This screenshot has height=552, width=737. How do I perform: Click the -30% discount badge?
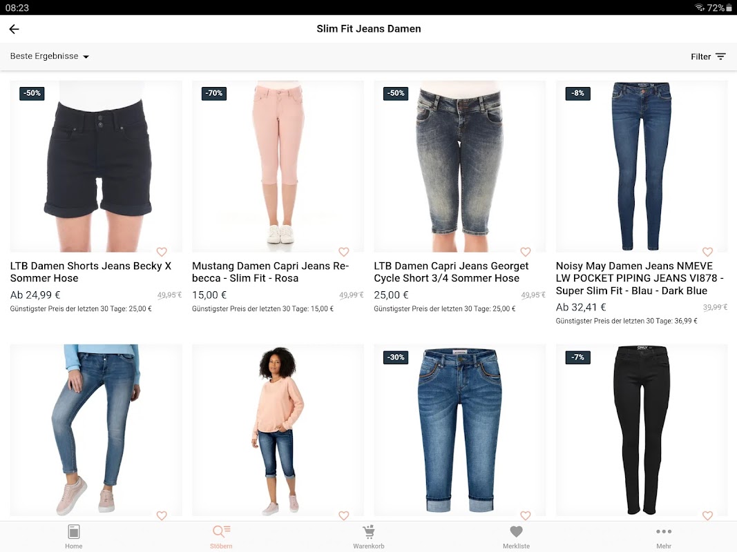tap(395, 357)
